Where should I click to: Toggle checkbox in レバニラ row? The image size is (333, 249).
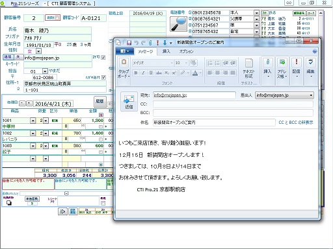(101, 139)
